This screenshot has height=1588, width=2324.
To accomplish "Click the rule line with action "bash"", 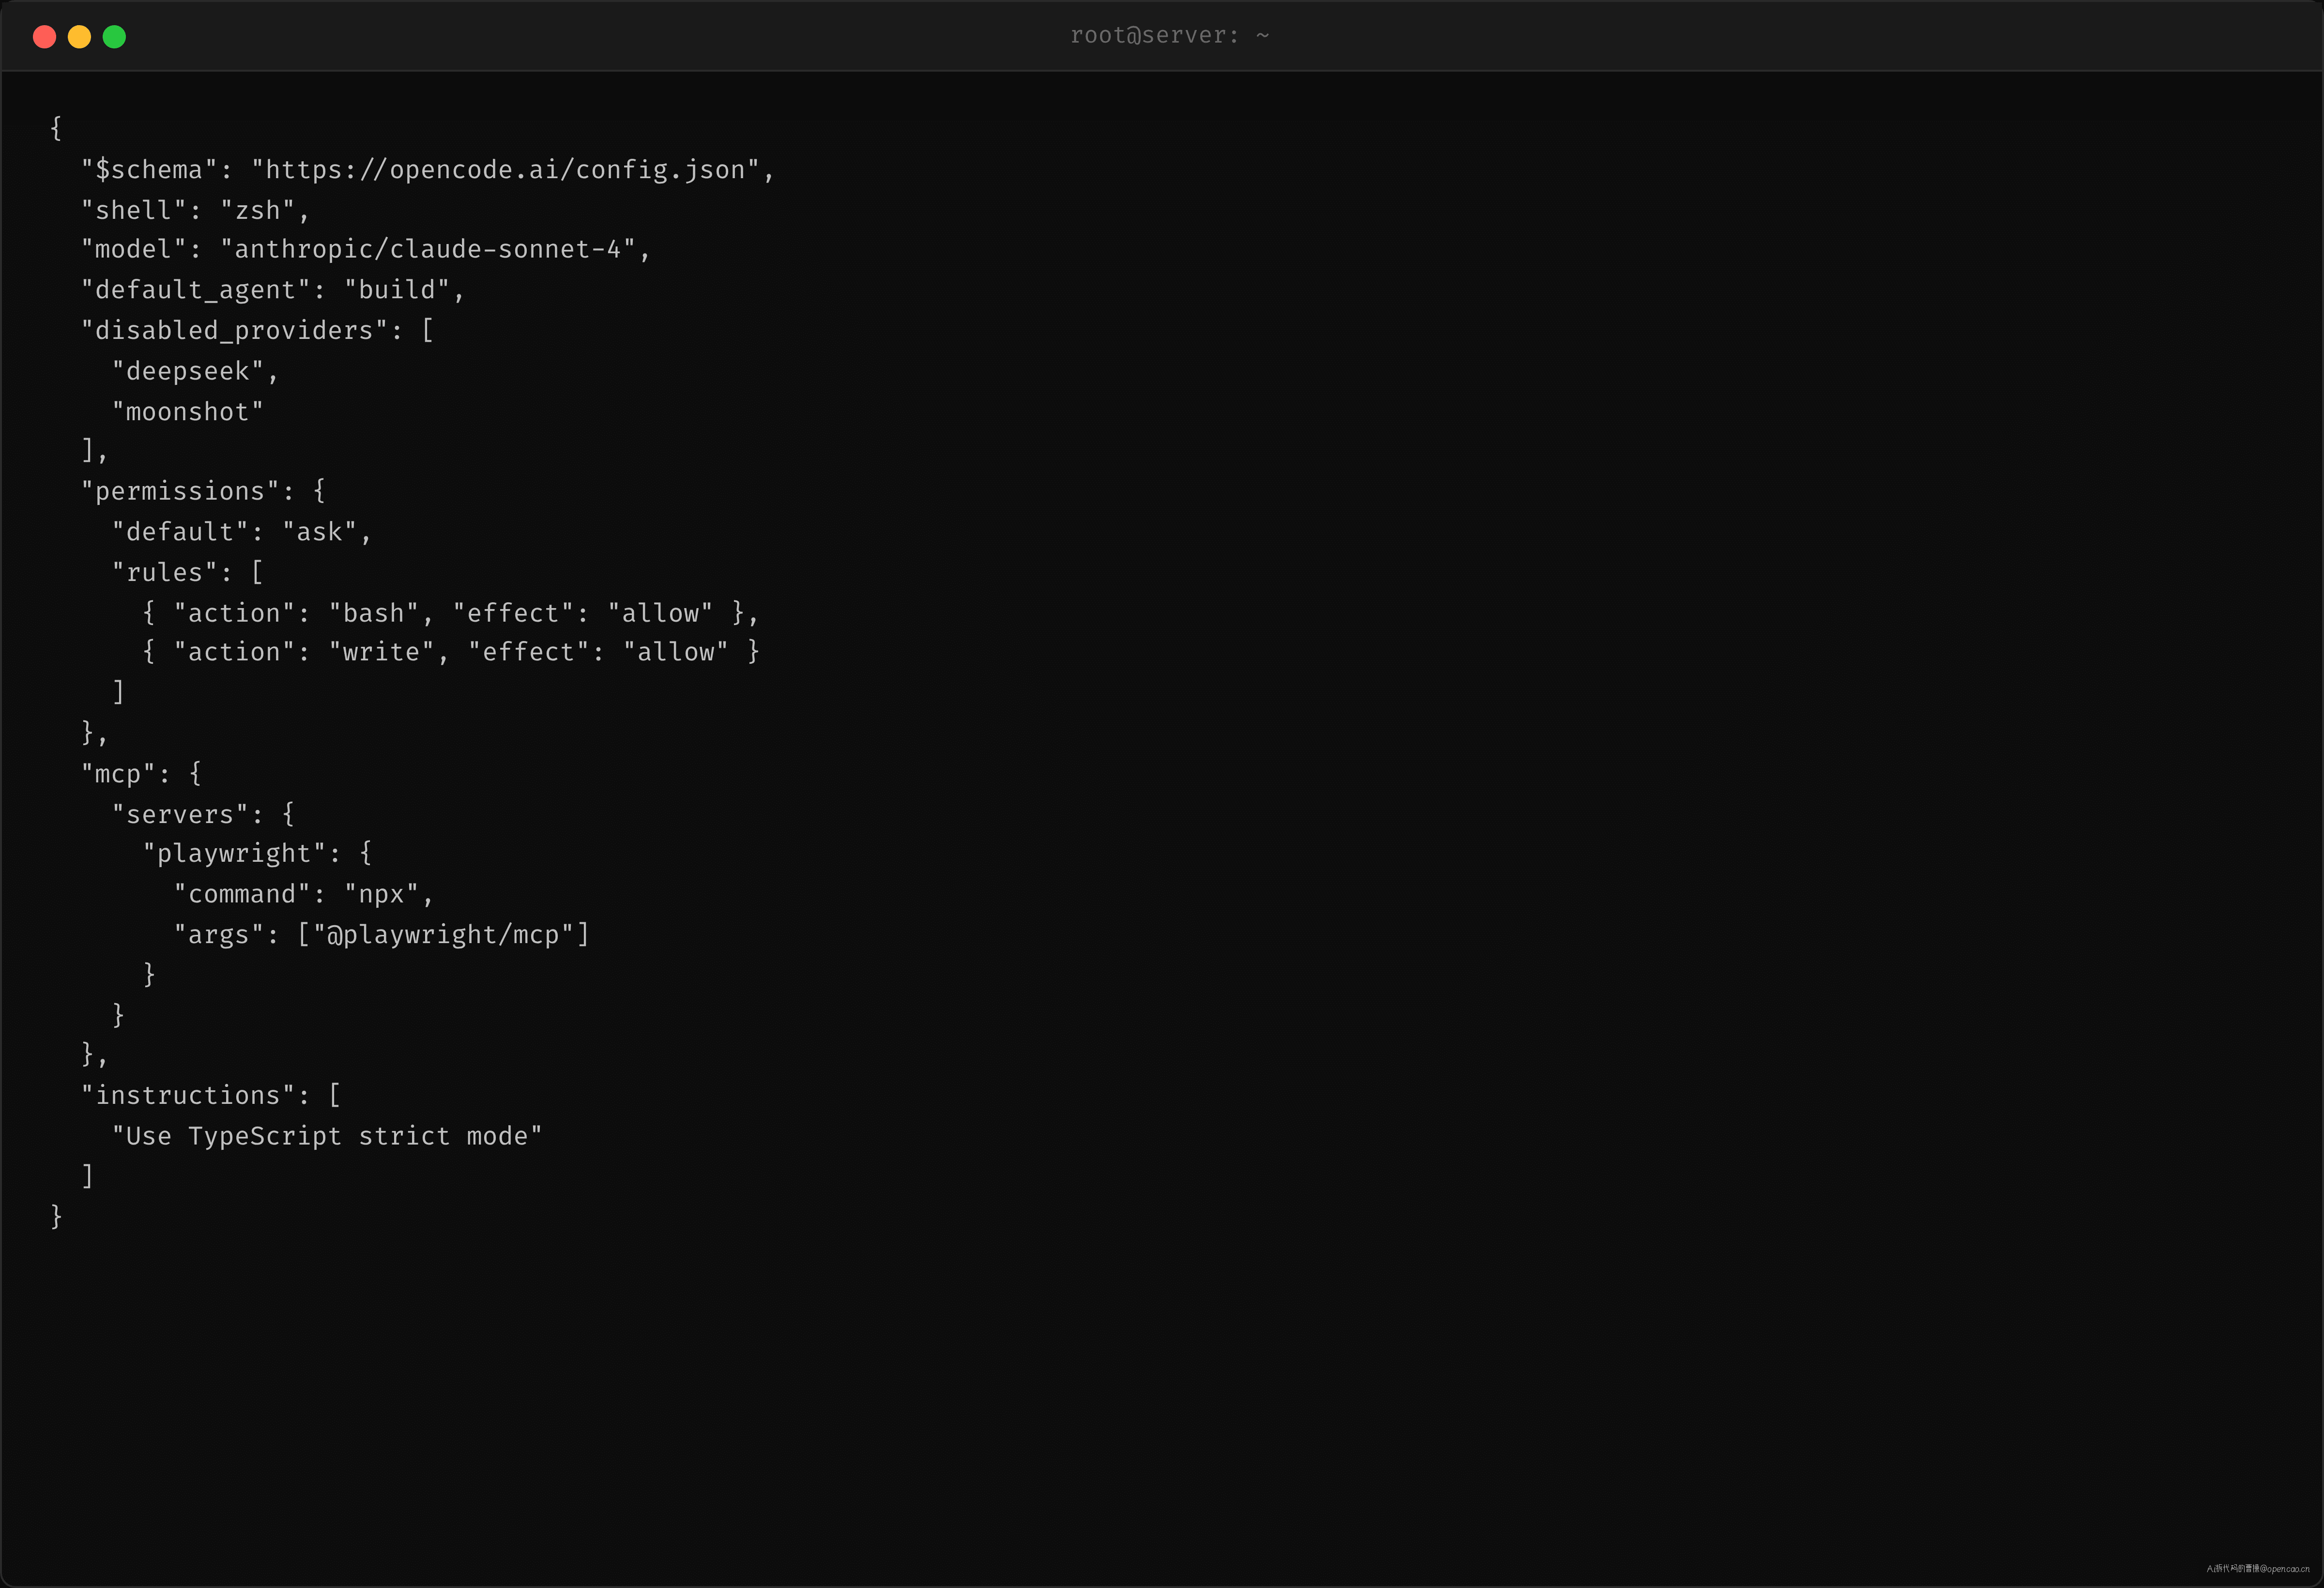I will click(x=451, y=613).
